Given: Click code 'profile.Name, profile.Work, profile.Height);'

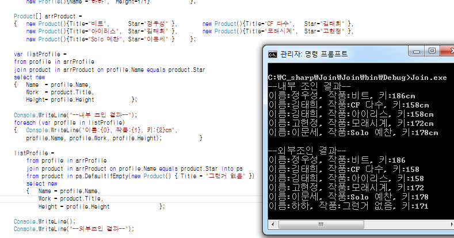Looking at the screenshot, I should [94, 138].
